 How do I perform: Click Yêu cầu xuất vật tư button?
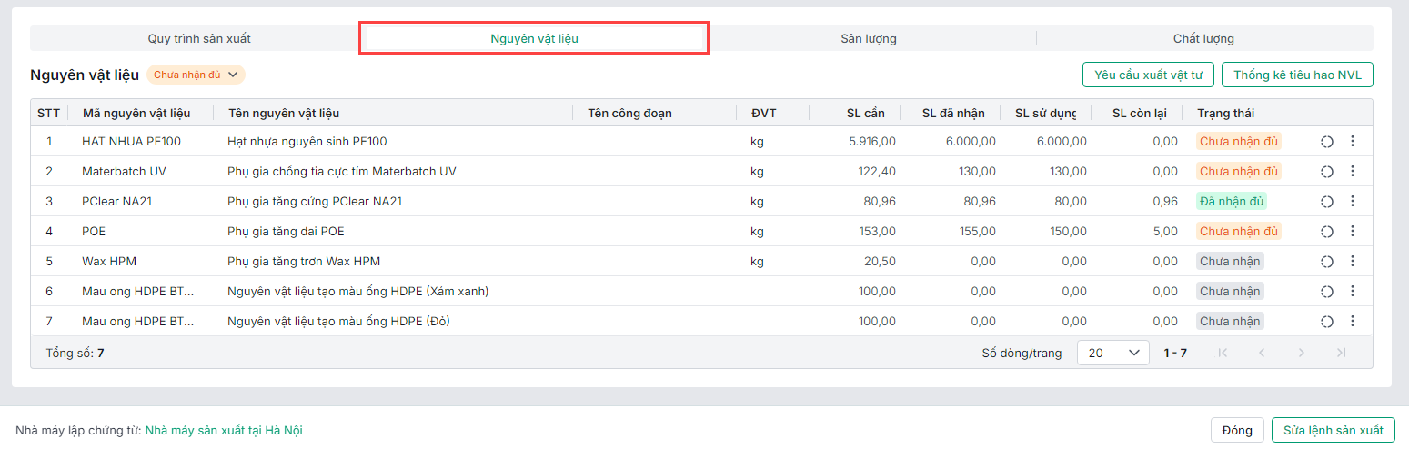point(1148,75)
